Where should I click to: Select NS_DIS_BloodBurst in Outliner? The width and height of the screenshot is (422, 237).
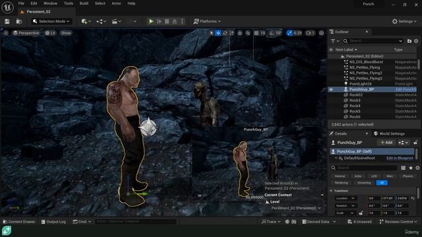coord(367,62)
